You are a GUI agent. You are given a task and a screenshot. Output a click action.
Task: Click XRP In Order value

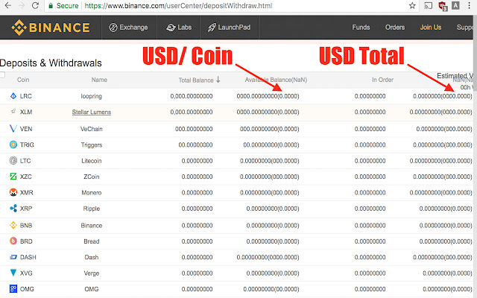(370, 209)
